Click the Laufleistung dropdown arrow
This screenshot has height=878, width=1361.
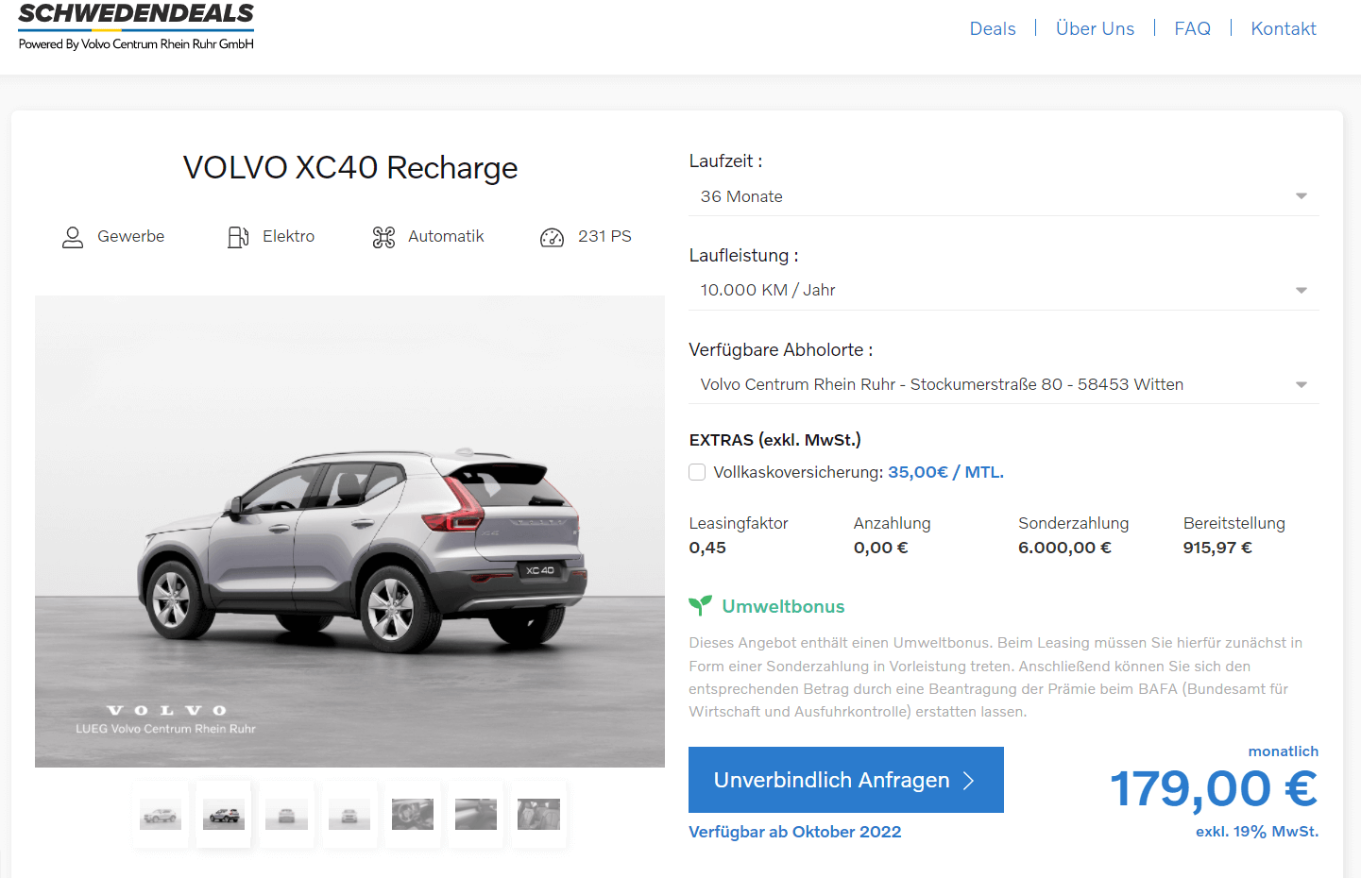click(1301, 290)
